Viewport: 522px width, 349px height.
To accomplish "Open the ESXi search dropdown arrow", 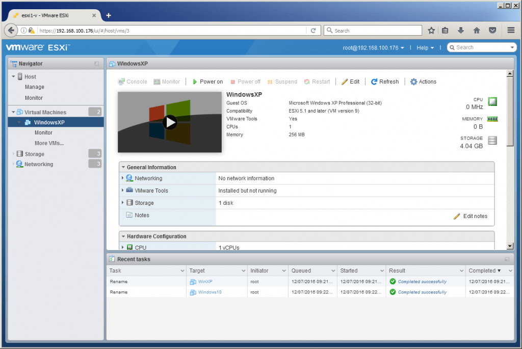I will click(512, 47).
